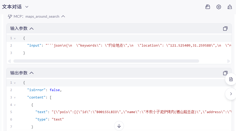The height and width of the screenshot is (131, 236).
Task: Click the "text" key on line 5
Action: [41, 112]
